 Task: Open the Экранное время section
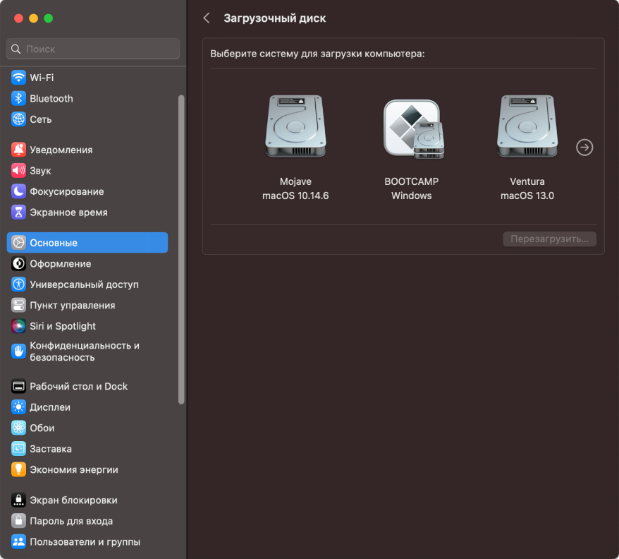point(68,212)
